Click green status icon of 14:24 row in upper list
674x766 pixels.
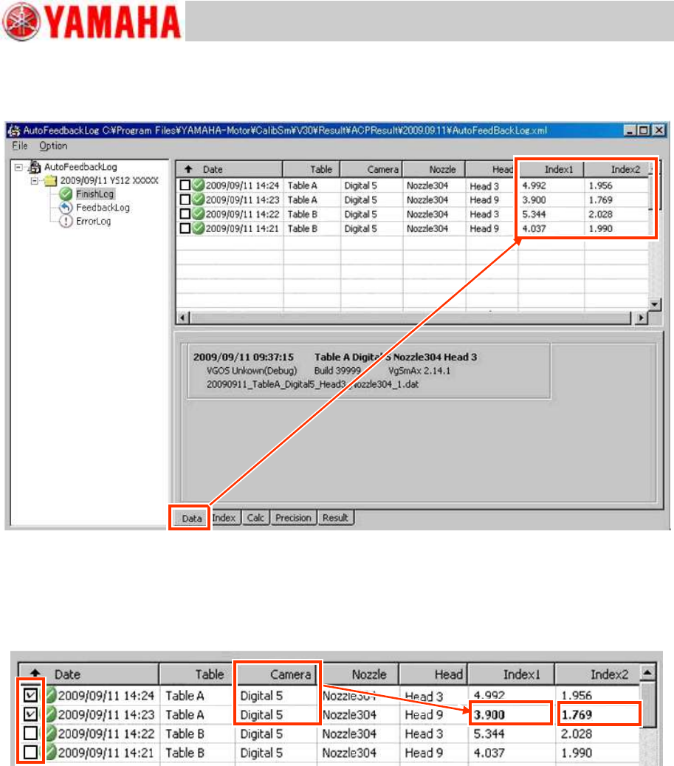(x=198, y=185)
